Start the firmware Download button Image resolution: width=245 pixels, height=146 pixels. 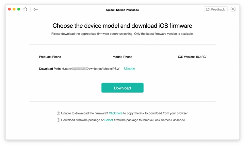(x=122, y=88)
